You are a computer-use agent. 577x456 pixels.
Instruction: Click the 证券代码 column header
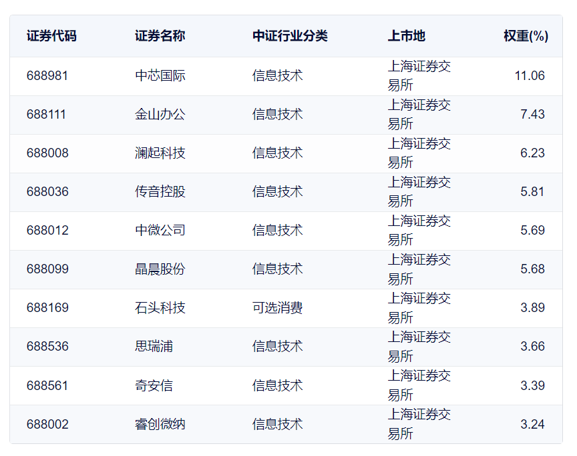(x=51, y=36)
